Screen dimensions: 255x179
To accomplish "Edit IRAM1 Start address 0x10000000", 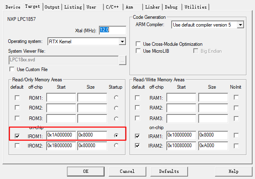I will pos(181,135).
